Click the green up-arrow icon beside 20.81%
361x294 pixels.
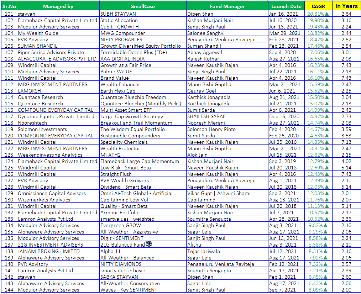[327, 14]
